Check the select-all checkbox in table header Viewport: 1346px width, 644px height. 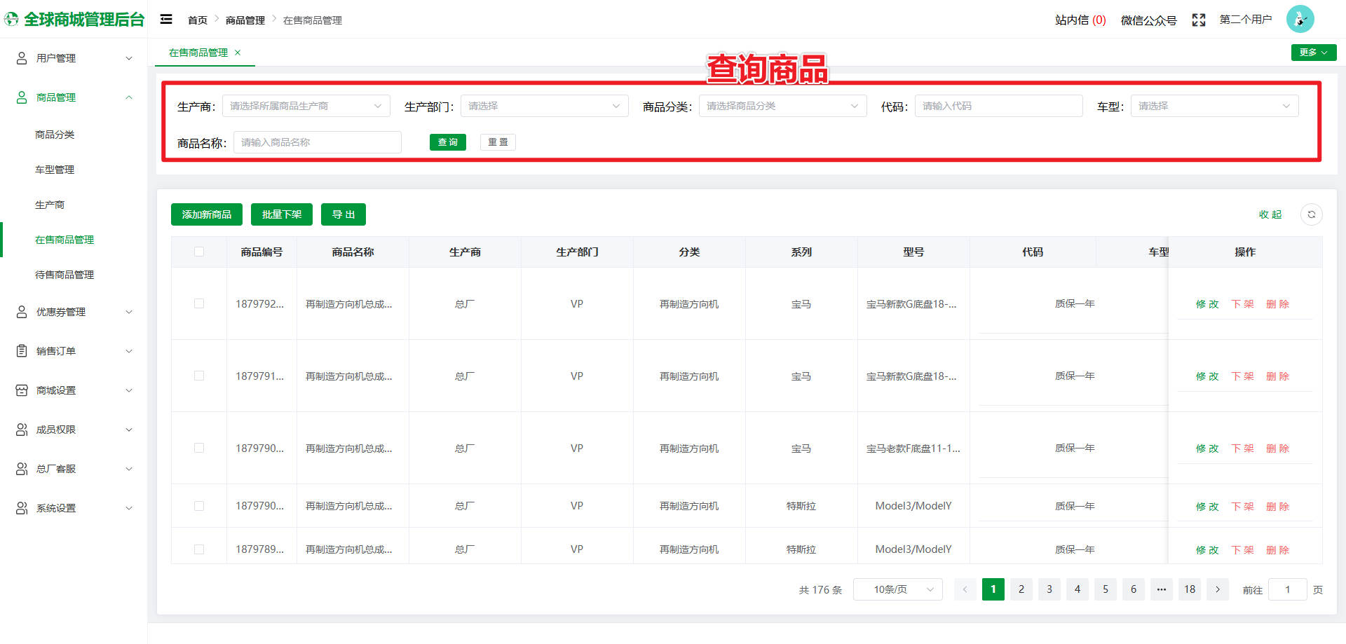point(199,252)
